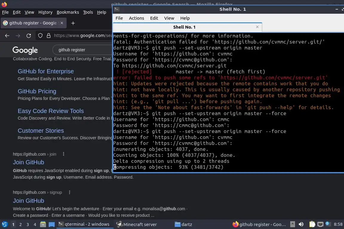Viewport: 344px width, 229px height.
Task: Open Firefox Tools menu
Action: [x=88, y=12]
